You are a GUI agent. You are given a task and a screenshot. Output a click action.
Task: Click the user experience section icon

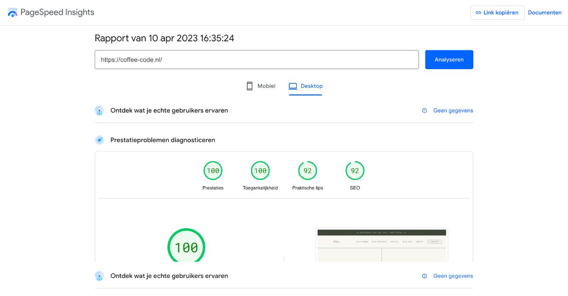99,110
